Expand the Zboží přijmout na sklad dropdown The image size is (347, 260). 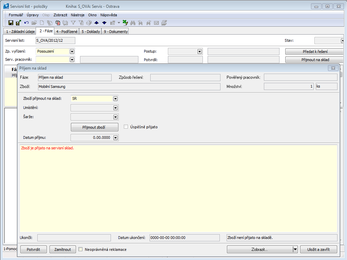pos(115,99)
